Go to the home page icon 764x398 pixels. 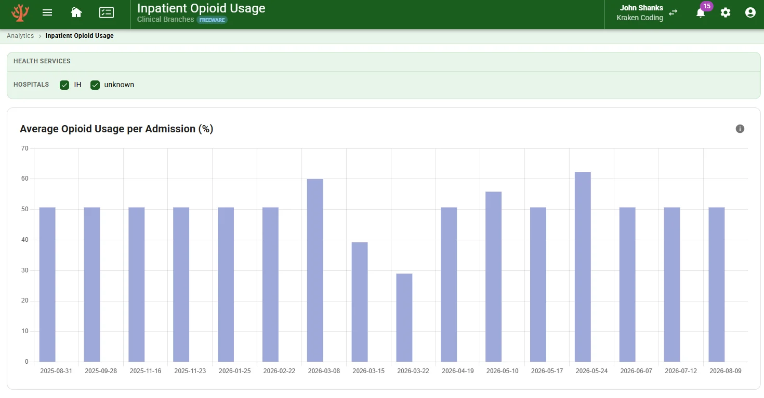[x=76, y=12]
